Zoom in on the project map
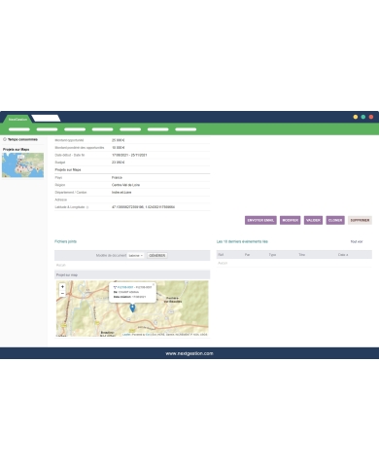379x471 pixels. coord(62,287)
